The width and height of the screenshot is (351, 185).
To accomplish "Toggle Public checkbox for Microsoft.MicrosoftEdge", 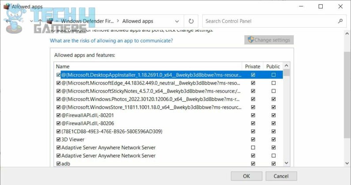I will tap(274, 83).
